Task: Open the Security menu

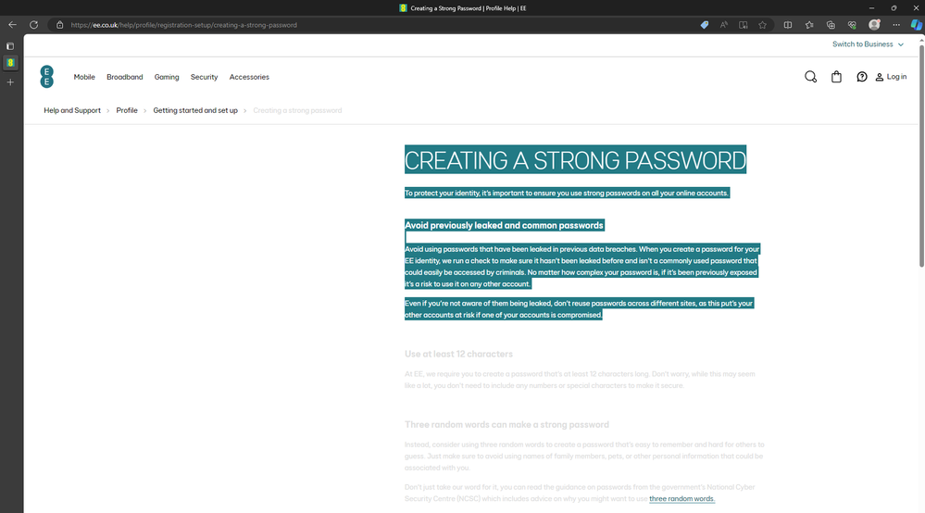Action: [204, 77]
